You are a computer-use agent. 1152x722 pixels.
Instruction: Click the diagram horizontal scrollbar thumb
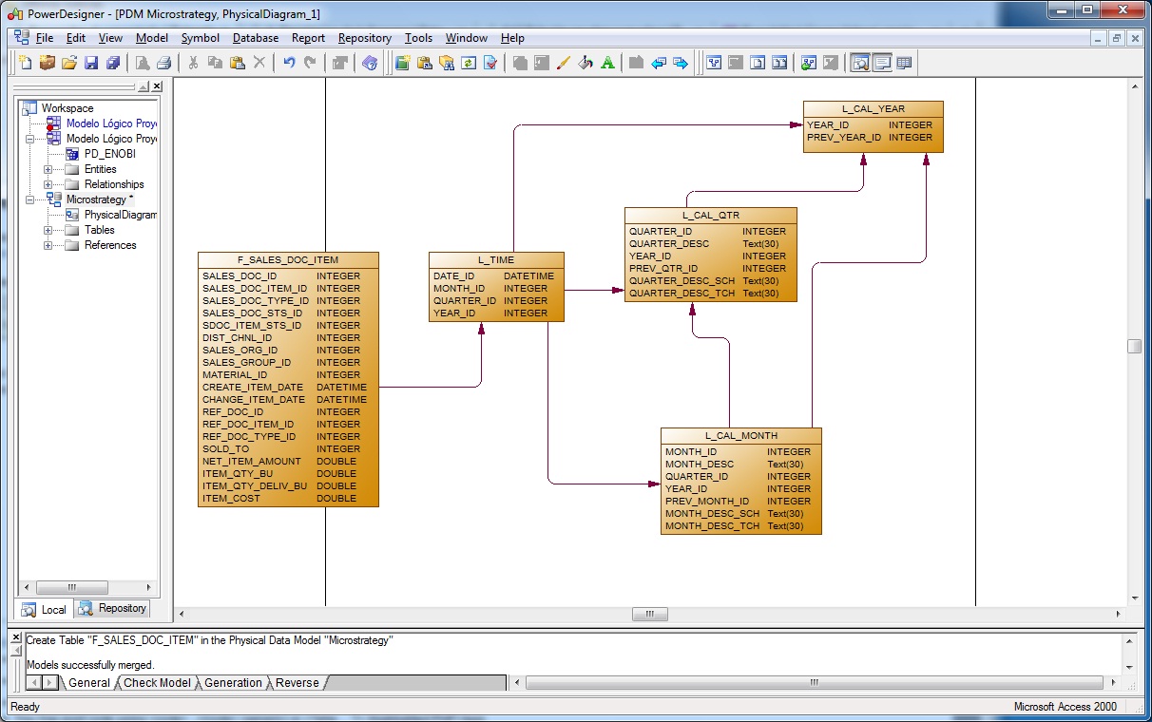[650, 614]
